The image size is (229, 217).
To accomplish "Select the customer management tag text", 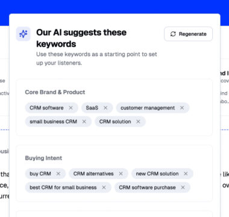I will point(148,108).
